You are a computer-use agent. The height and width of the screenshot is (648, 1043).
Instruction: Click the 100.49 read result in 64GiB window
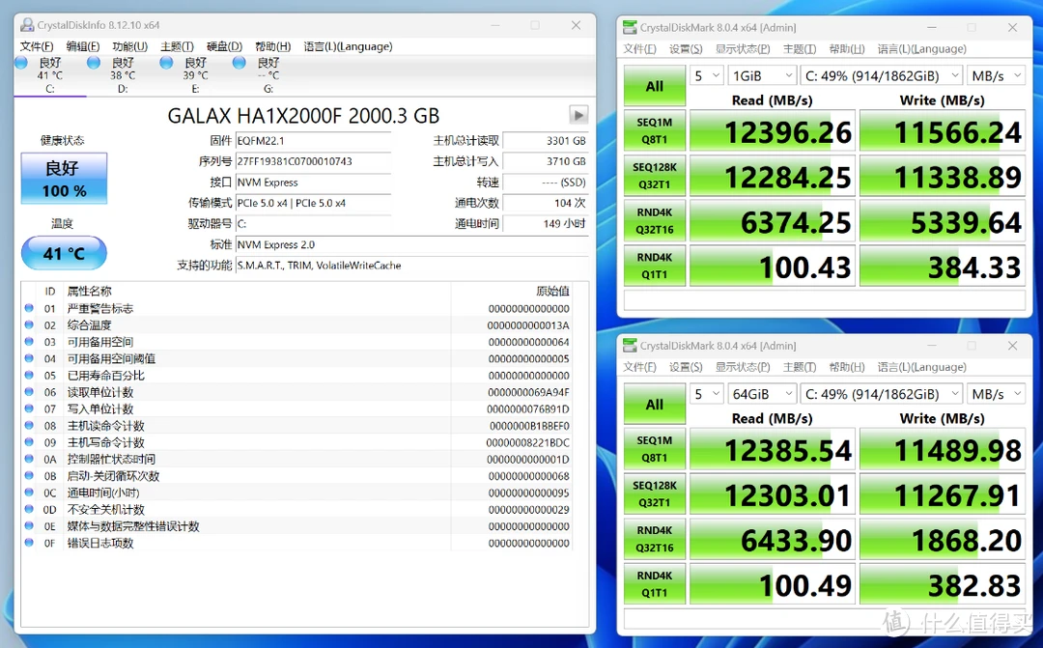773,583
